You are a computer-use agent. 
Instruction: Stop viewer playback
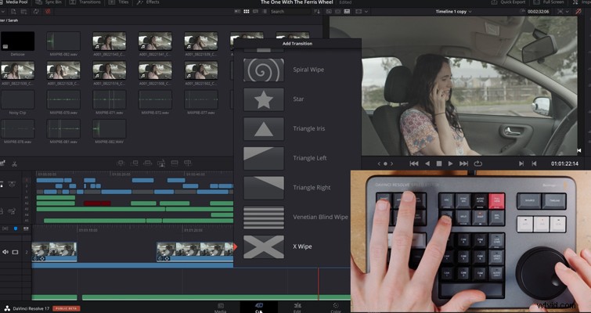pos(438,164)
